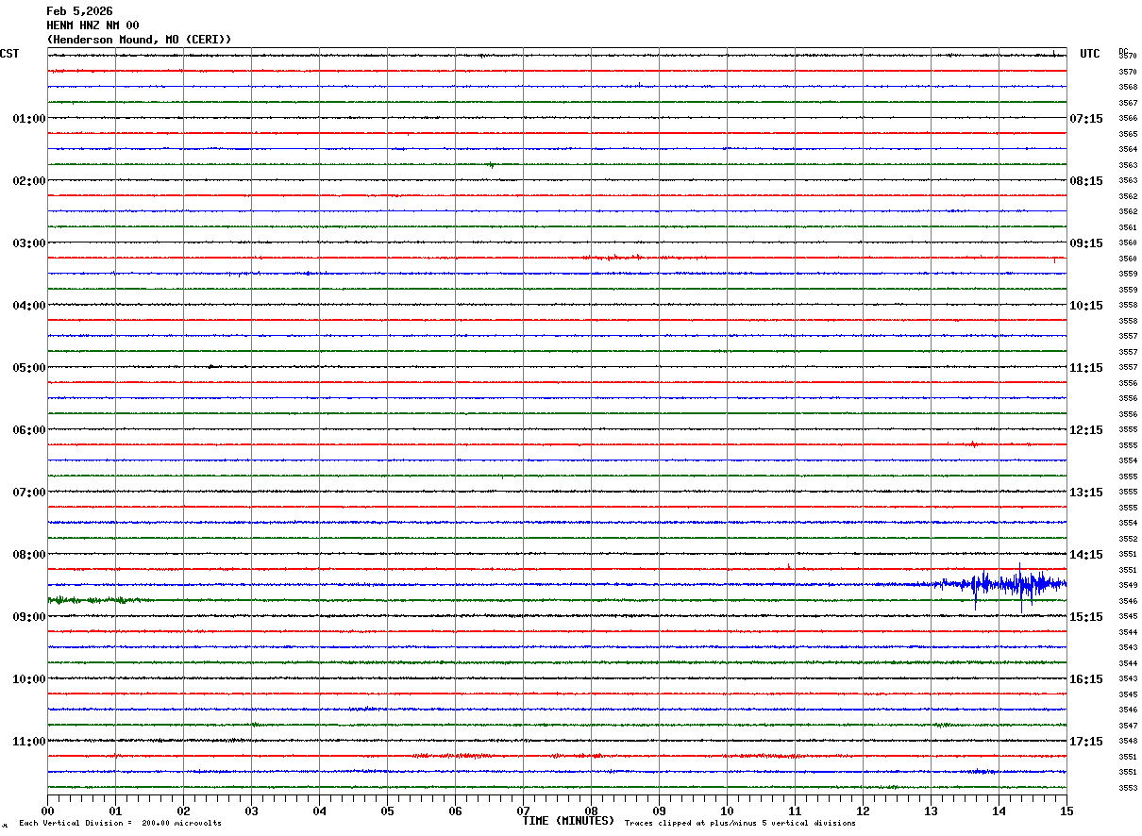Select the 14:15 UTC time label
Viewport: 1142px width, 836px height.
tap(1085, 555)
